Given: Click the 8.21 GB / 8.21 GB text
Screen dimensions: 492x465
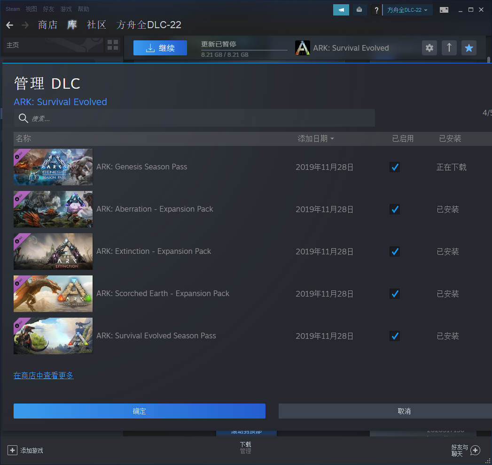Looking at the screenshot, I should pyautogui.click(x=225, y=55).
